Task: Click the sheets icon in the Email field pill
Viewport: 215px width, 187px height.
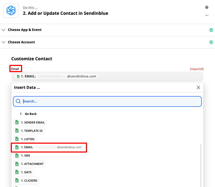Action: click(18, 76)
